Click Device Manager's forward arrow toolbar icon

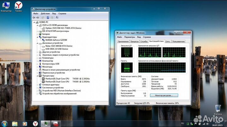[x=38, y=18]
